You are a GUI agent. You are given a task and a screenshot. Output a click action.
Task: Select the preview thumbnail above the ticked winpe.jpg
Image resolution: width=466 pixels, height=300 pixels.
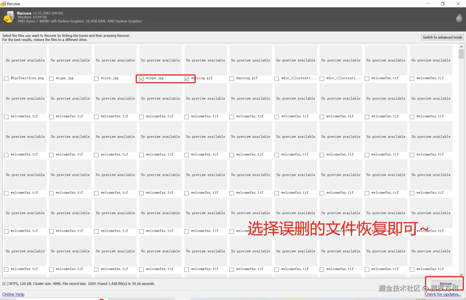(x=160, y=60)
